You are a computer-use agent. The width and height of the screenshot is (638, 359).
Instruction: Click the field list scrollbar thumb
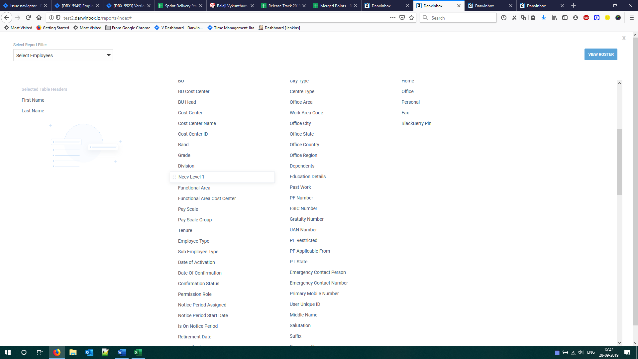(x=619, y=162)
